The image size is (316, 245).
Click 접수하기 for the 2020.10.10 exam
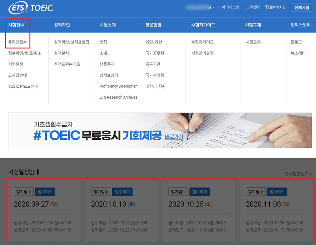pos(122,192)
